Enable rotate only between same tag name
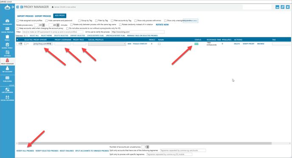Image resolution: width=292 pixels, height=158 pixels. (x=71, y=25)
